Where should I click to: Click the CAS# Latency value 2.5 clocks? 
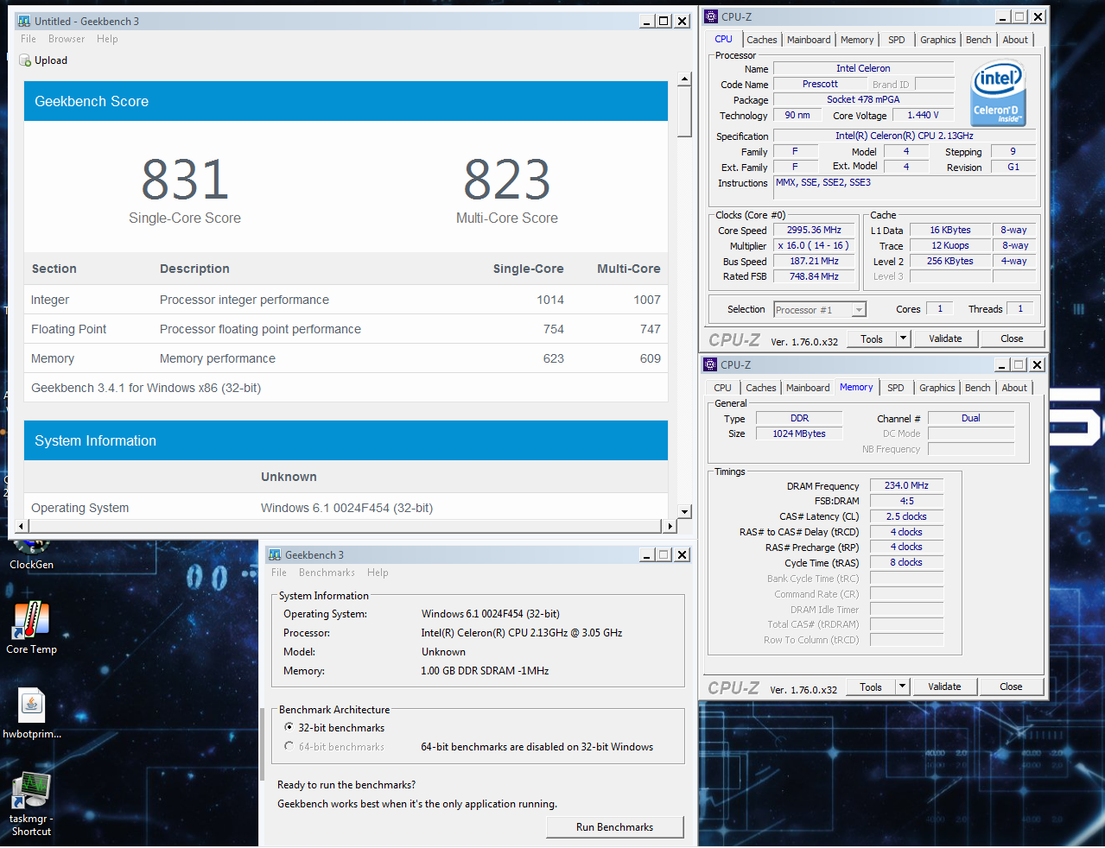pos(906,516)
